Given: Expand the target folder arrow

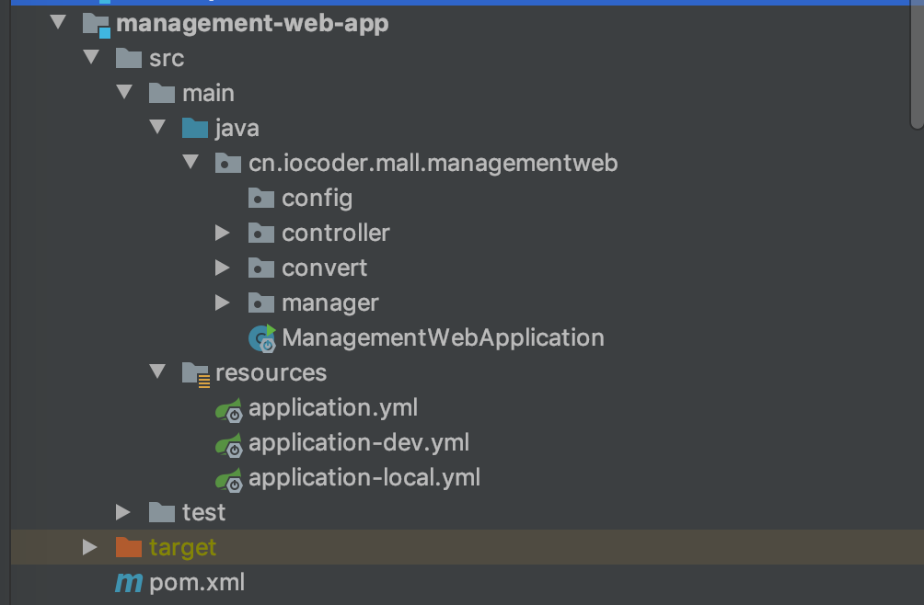Looking at the screenshot, I should pyautogui.click(x=89, y=548).
